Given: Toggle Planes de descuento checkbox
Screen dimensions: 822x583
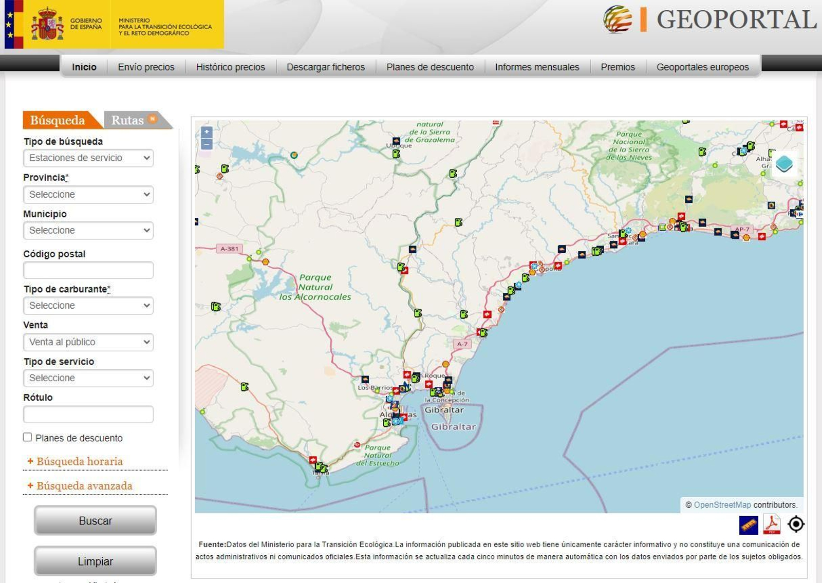Looking at the screenshot, I should [x=27, y=437].
